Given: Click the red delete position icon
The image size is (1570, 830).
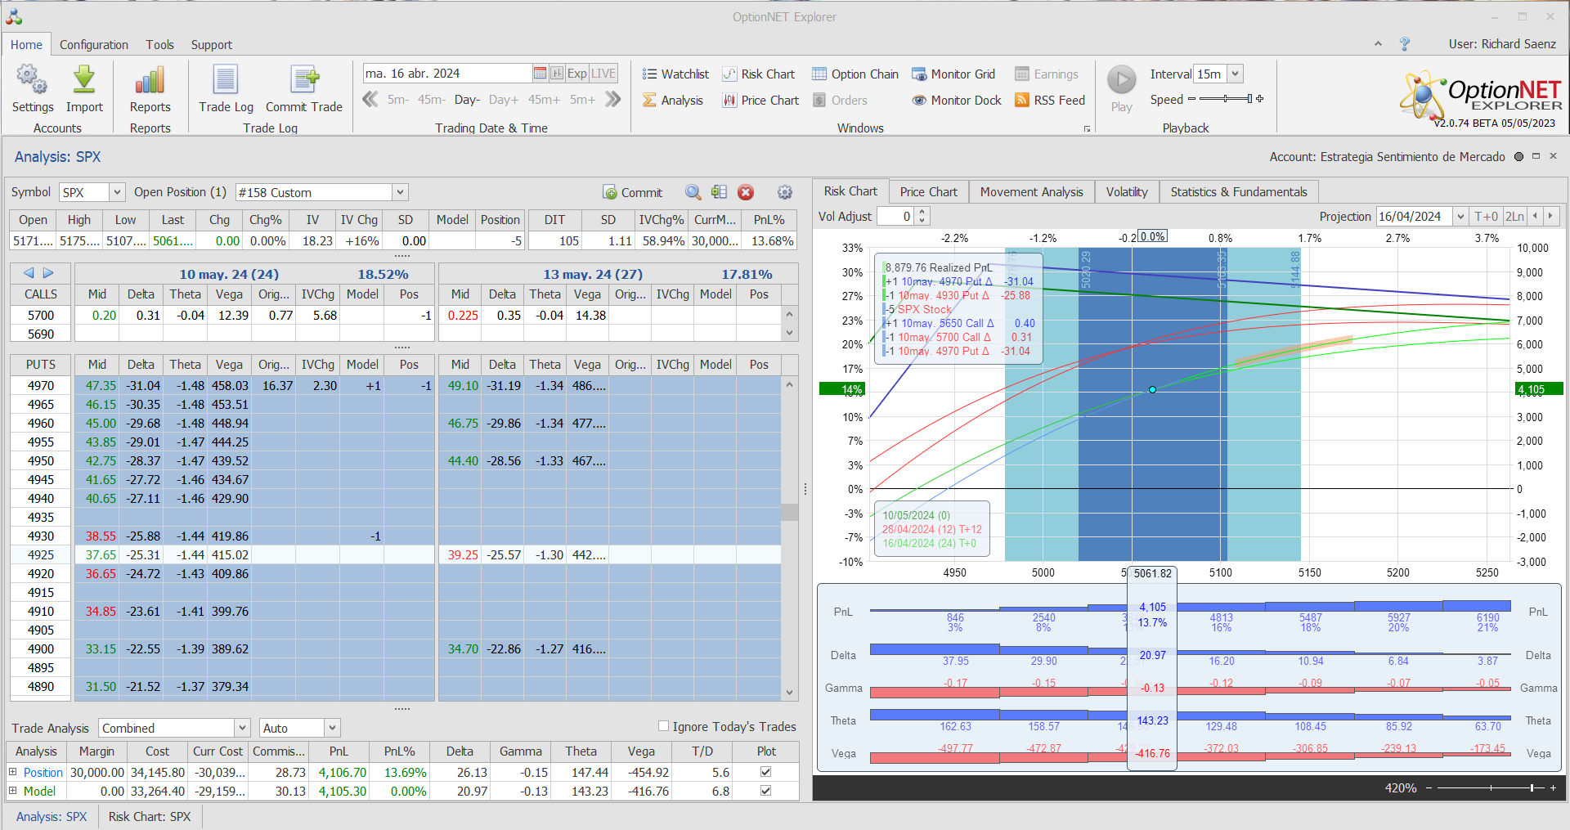Looking at the screenshot, I should click(x=746, y=192).
